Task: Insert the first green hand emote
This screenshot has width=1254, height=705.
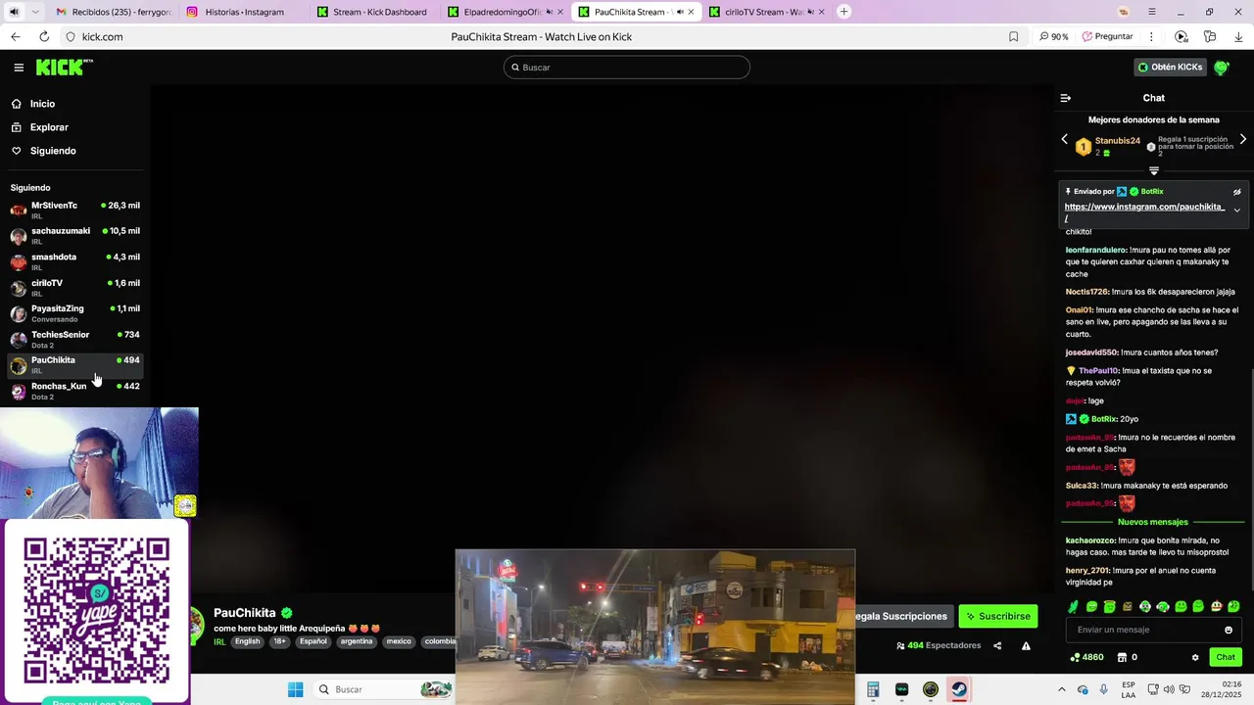Action: [x=1074, y=607]
